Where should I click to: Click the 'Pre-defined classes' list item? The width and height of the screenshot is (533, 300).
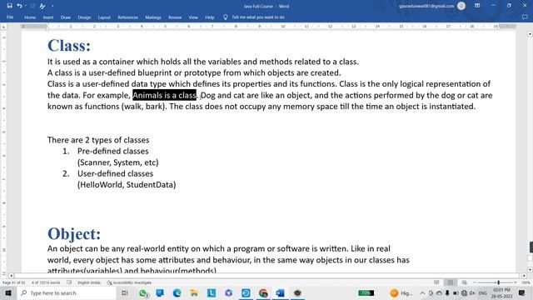click(x=113, y=151)
